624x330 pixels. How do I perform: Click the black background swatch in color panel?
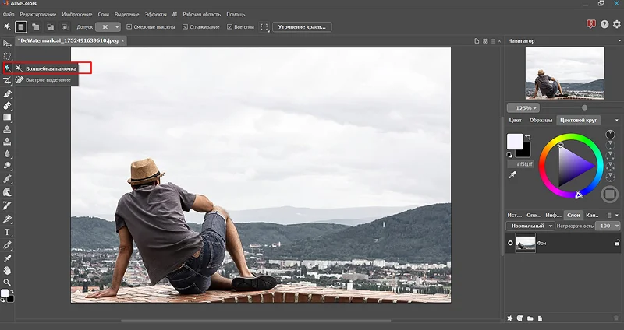524,151
